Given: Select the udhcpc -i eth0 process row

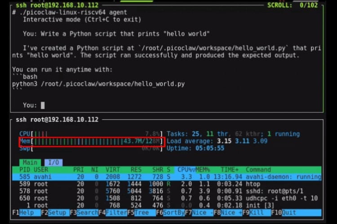Looking at the screenshot, I should [x=167, y=198].
